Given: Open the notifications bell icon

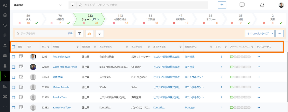Looking at the screenshot, I should (262, 5).
